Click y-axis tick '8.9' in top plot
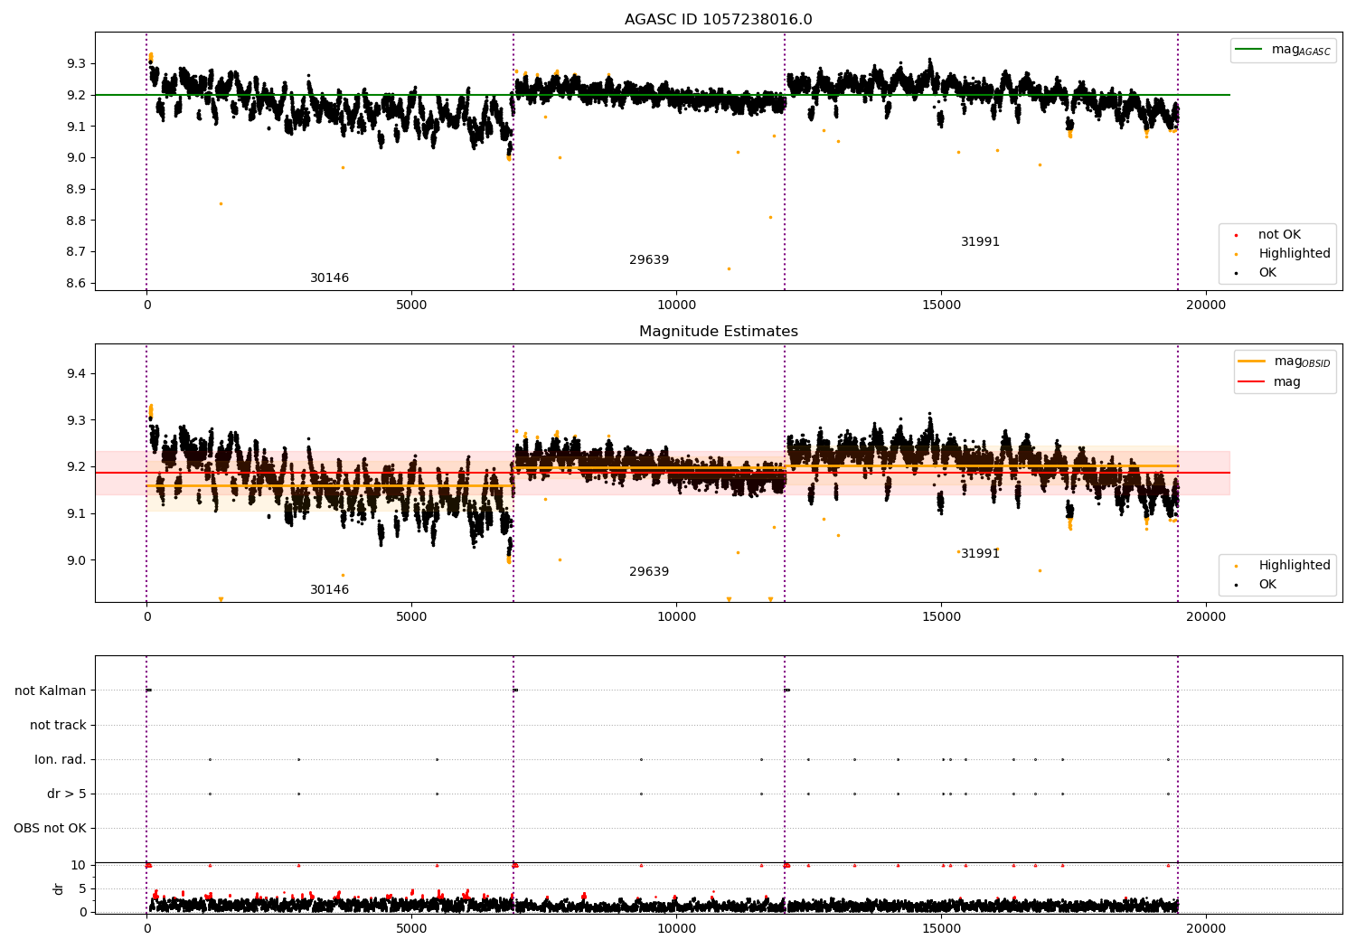 (76, 189)
